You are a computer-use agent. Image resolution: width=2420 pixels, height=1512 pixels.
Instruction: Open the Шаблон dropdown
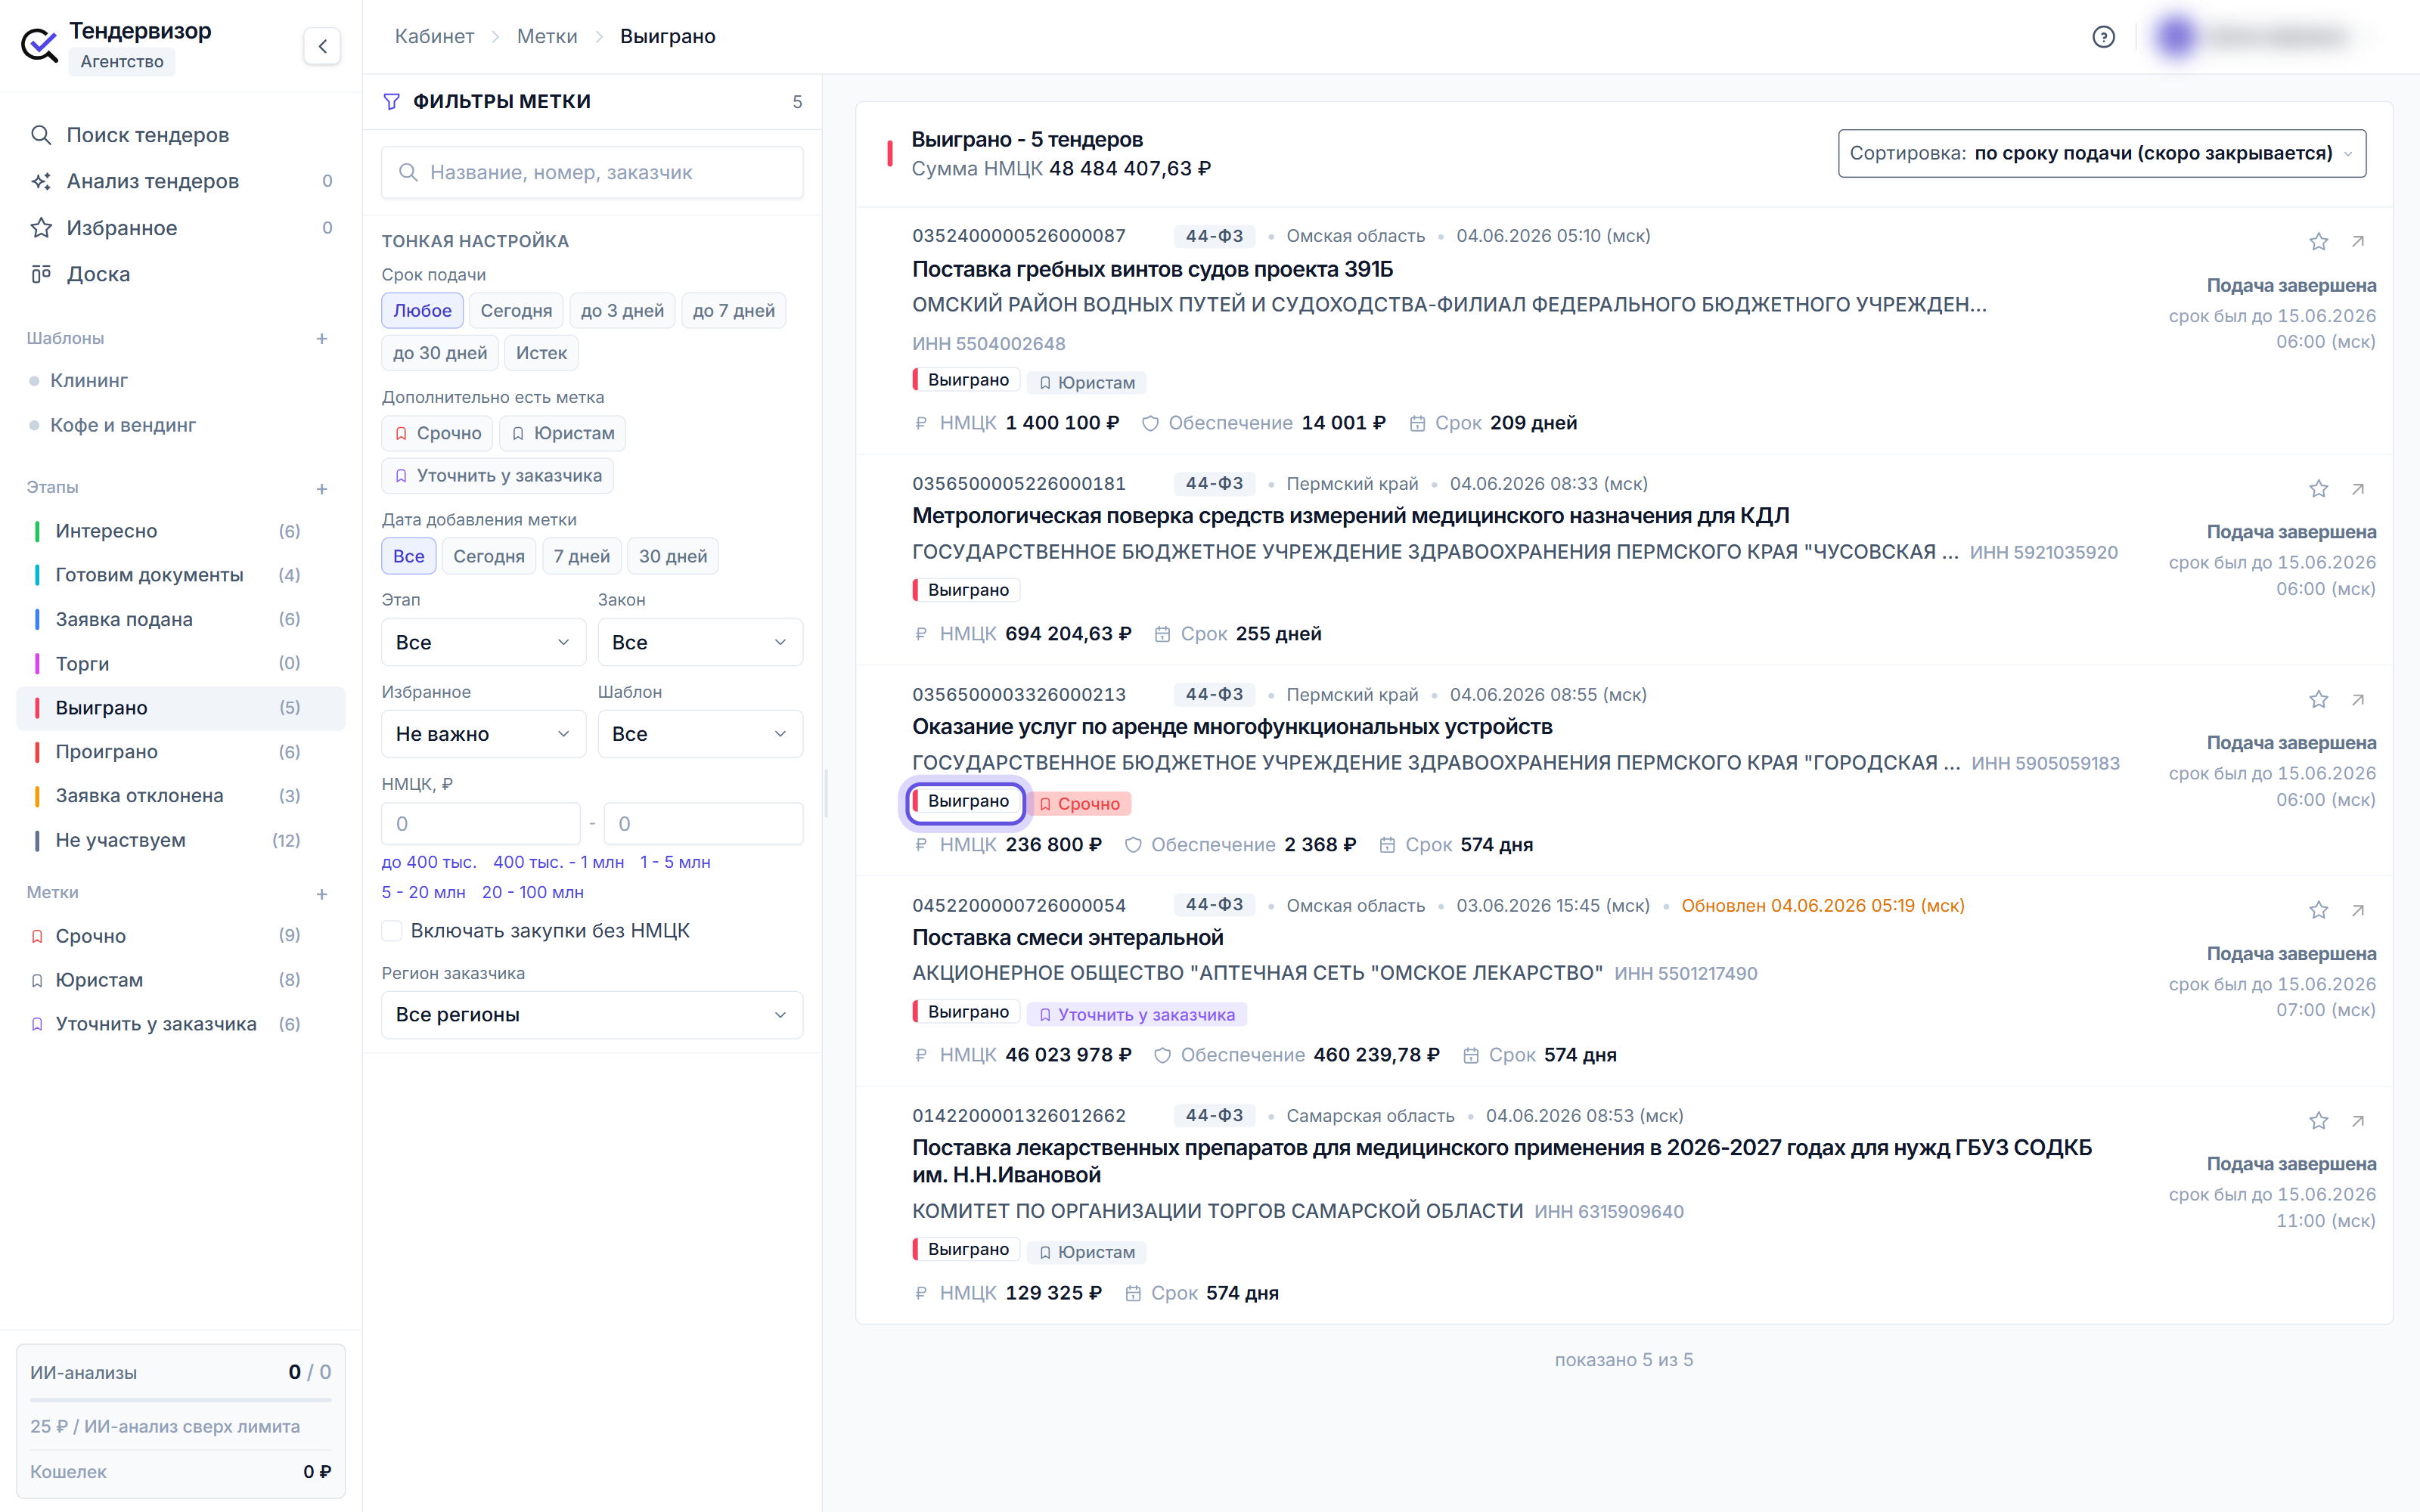click(x=700, y=734)
